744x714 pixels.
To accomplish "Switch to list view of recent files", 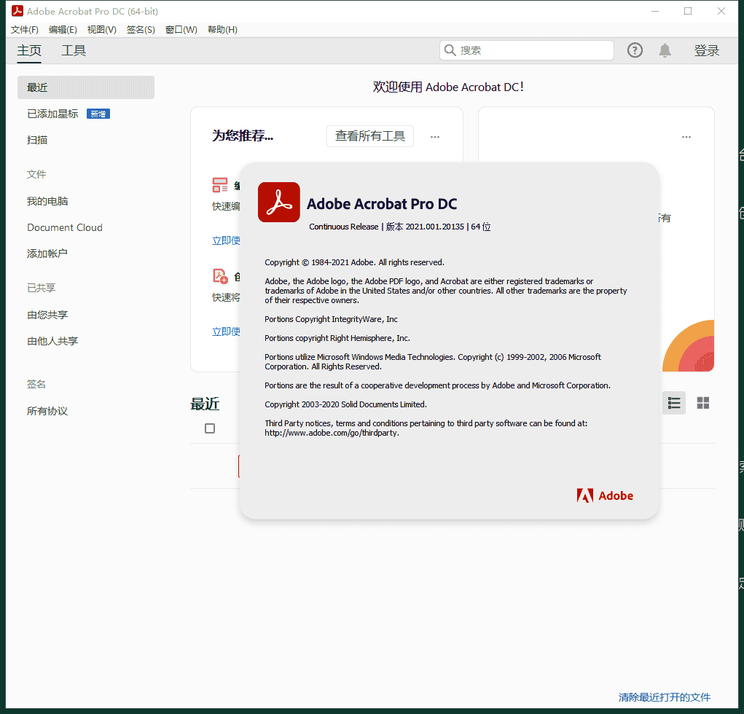I will pos(674,403).
